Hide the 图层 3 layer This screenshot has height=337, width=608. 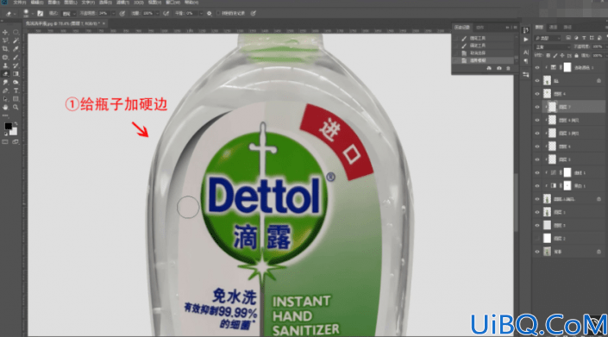pos(537,226)
